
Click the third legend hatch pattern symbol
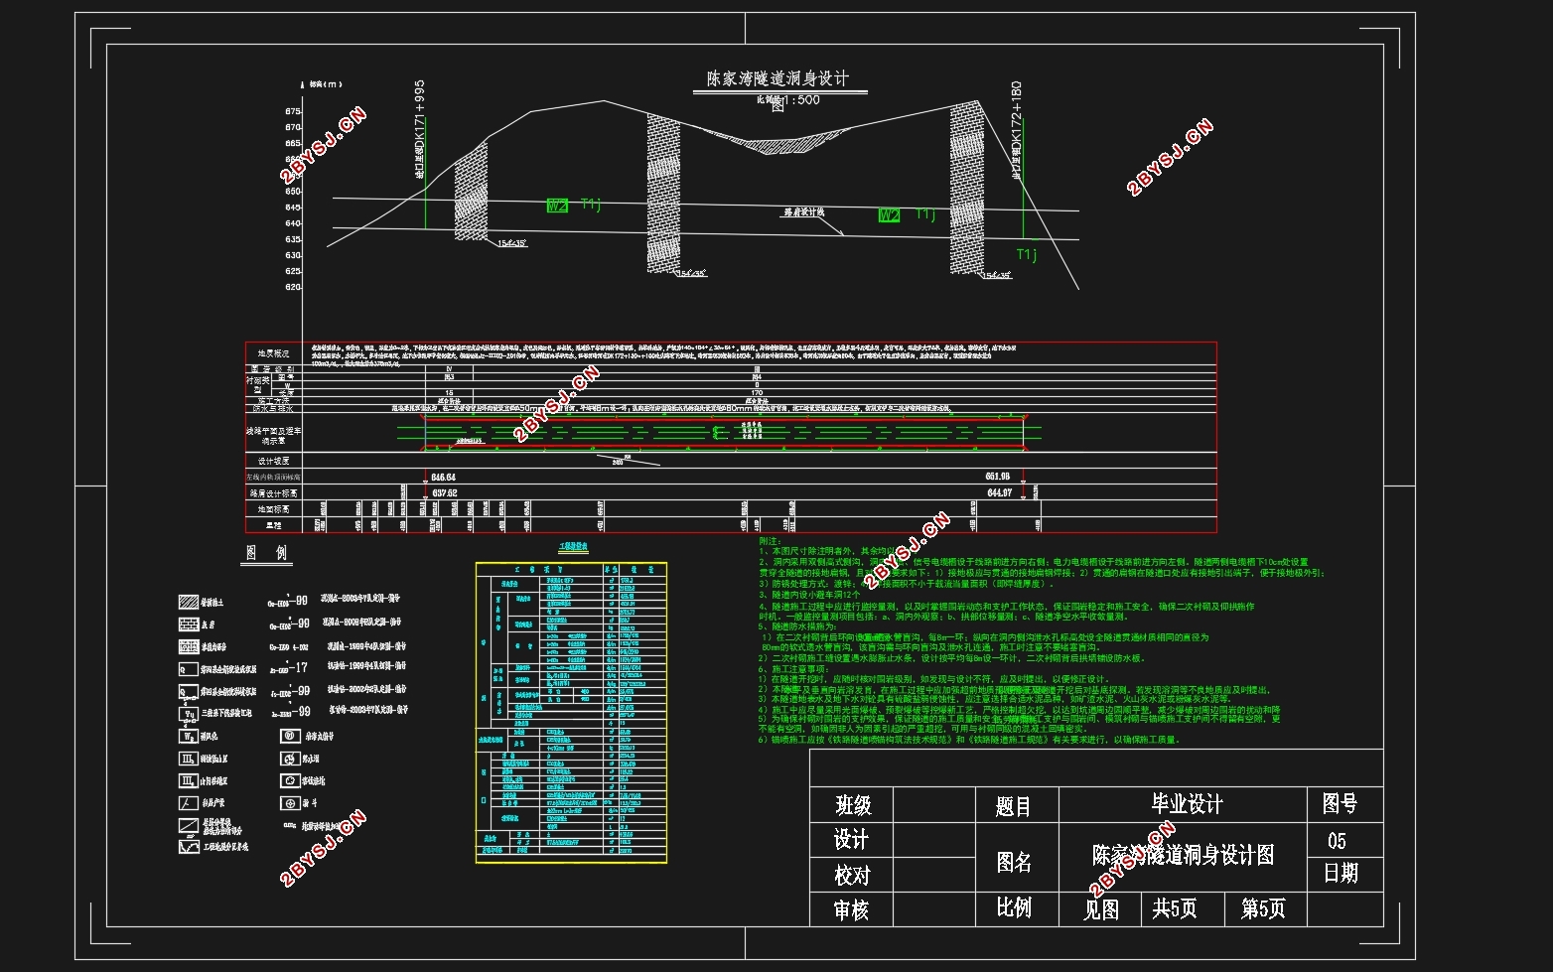(189, 646)
